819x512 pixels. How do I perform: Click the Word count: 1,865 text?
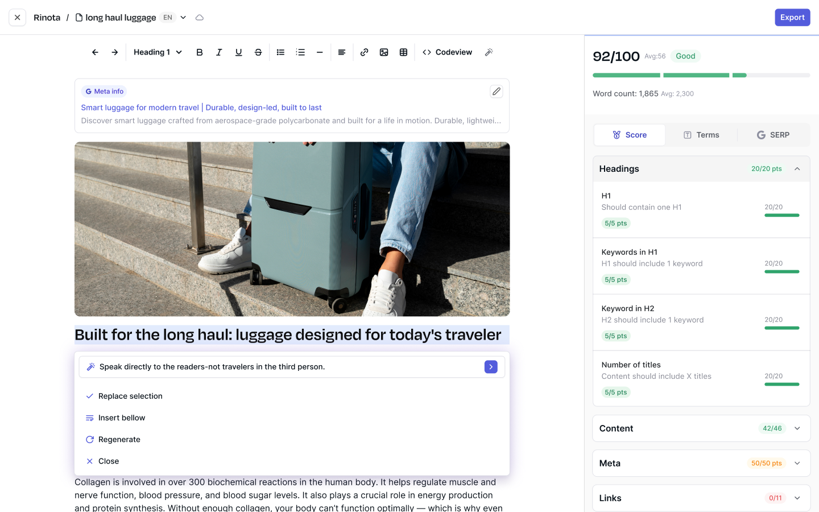[x=626, y=94]
